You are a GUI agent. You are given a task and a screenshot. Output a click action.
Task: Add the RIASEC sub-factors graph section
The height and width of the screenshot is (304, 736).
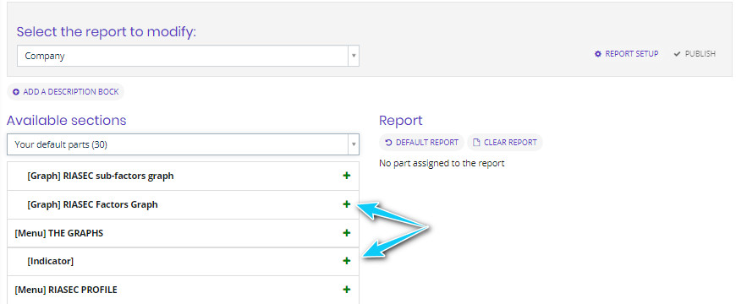click(x=346, y=176)
